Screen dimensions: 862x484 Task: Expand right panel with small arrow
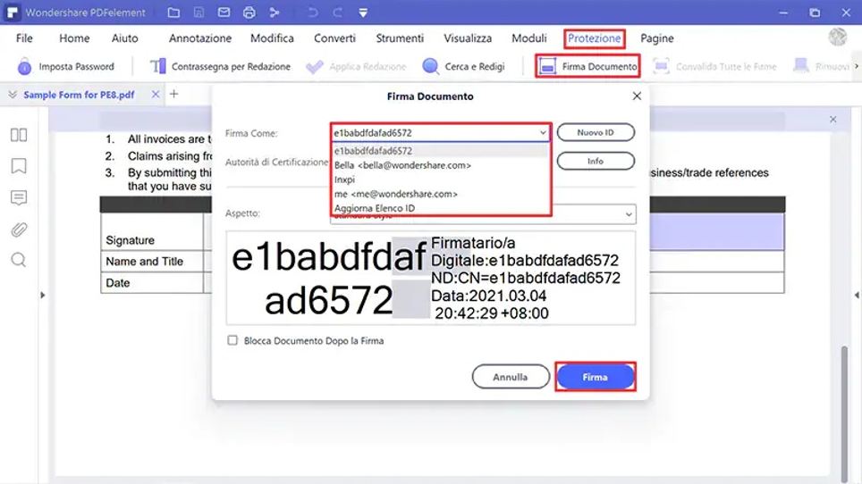tap(857, 296)
